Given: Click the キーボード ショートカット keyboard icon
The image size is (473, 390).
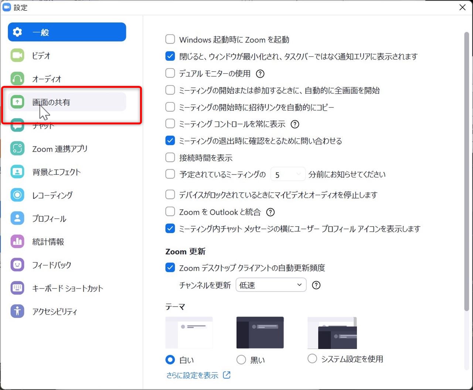Looking at the screenshot, I should coord(17,288).
